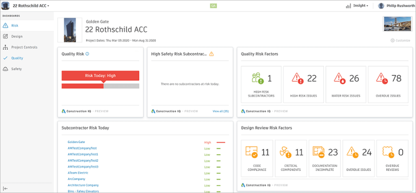Click the Design Review Overdue Issues icon
The height and width of the screenshot is (193, 416).
pyautogui.click(x=353, y=152)
